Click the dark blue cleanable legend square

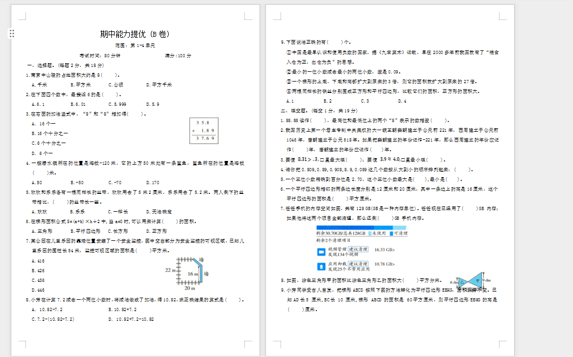click(391, 233)
